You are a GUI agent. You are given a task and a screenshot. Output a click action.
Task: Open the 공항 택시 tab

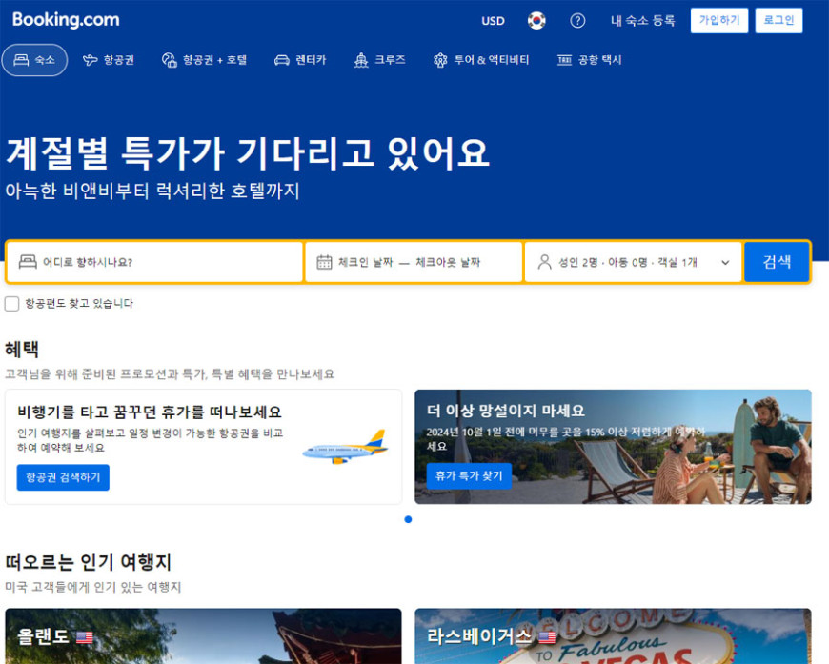[x=590, y=60]
